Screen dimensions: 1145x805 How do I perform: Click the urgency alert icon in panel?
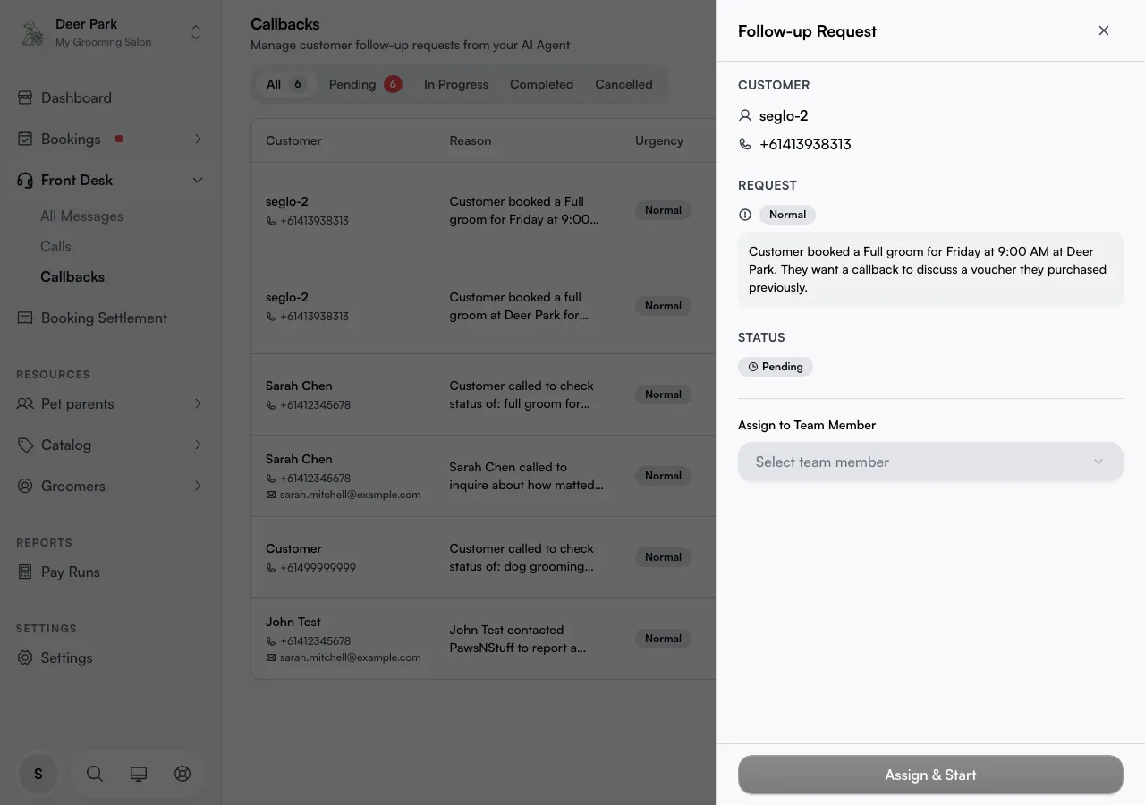click(745, 215)
